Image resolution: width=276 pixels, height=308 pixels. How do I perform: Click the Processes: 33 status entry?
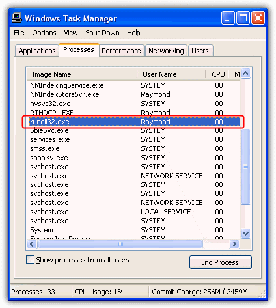(33, 292)
